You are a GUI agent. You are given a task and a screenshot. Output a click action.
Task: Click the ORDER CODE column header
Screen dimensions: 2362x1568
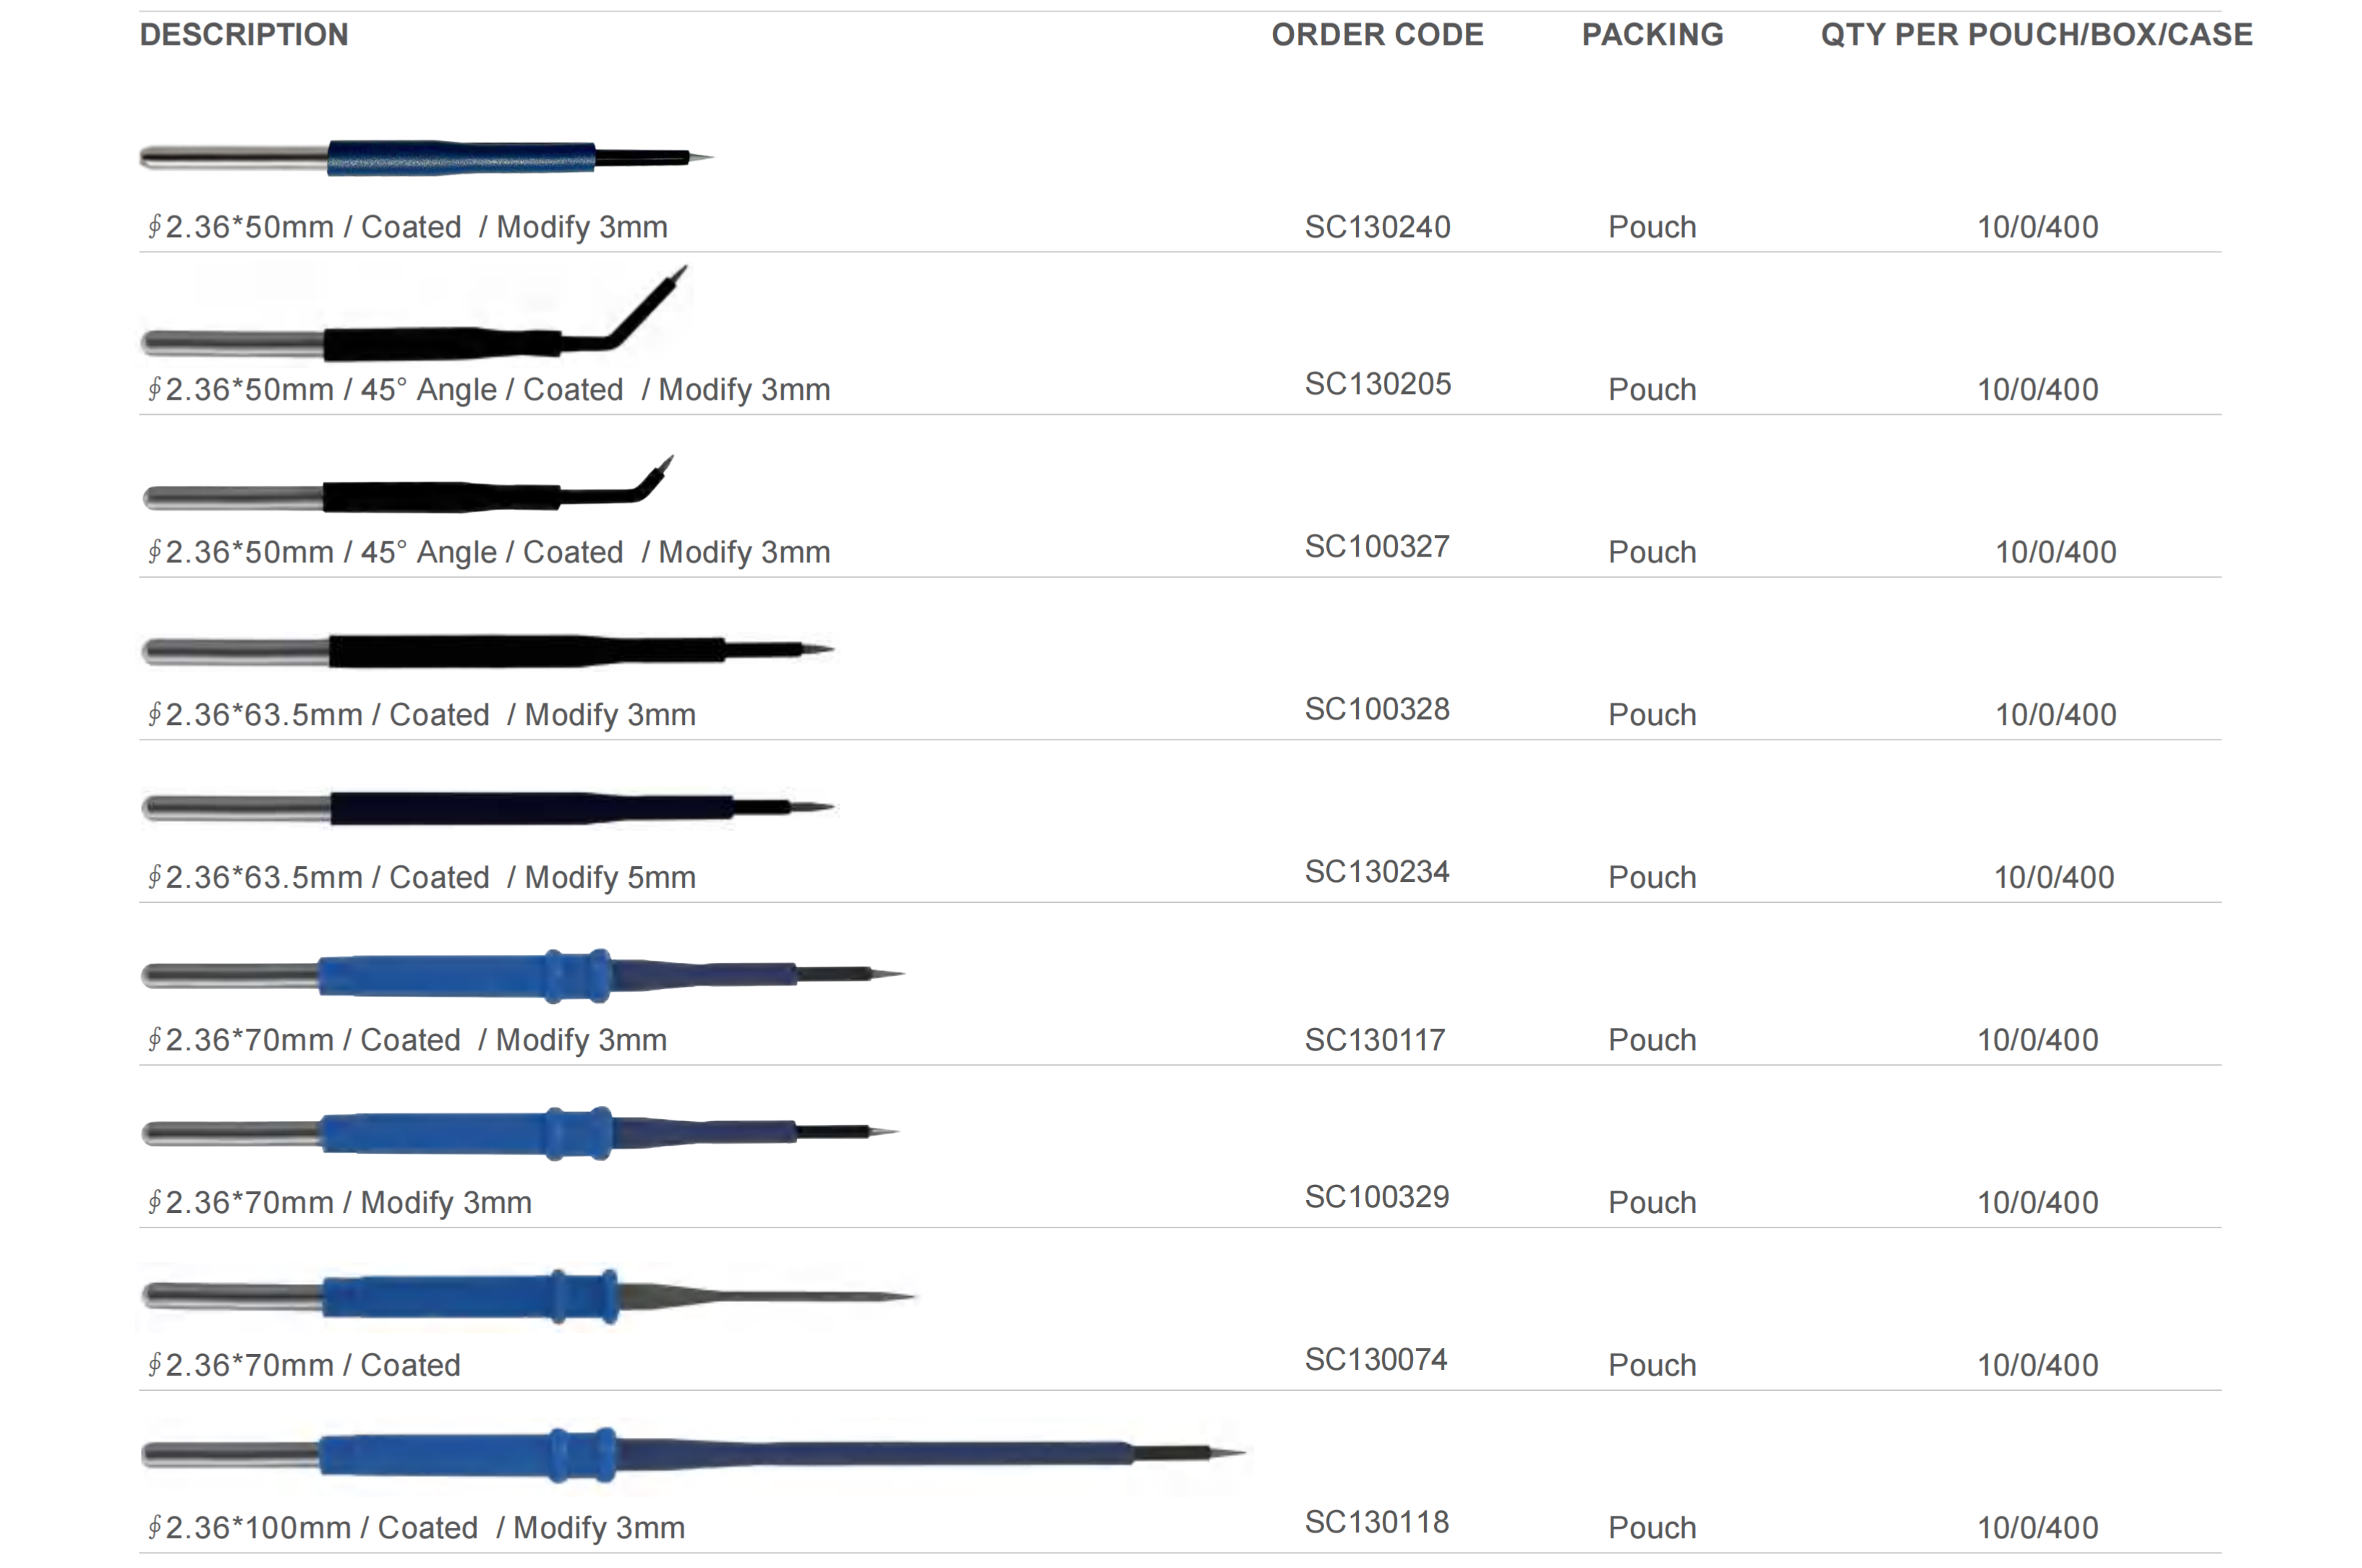(x=1376, y=35)
